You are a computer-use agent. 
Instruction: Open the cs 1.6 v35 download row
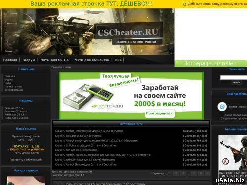(78, 136)
